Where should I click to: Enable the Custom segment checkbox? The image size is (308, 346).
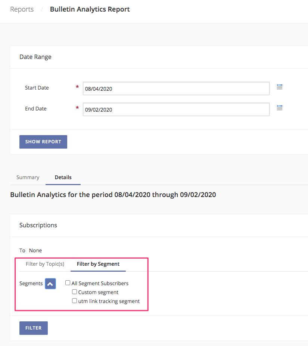pos(74,292)
